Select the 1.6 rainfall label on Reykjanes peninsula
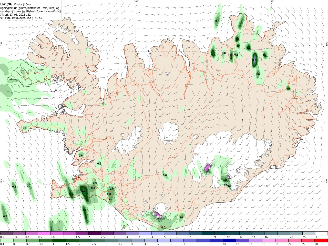The width and height of the screenshot is (328, 246). pyautogui.click(x=71, y=194)
